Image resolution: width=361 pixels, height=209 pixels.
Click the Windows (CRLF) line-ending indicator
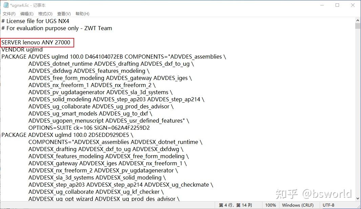coord(298,205)
